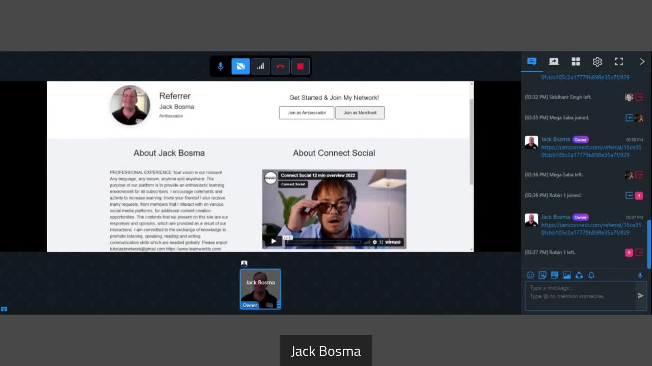The height and width of the screenshot is (366, 652).
Task: Enter fullscreen mode icon
Action: 619,62
